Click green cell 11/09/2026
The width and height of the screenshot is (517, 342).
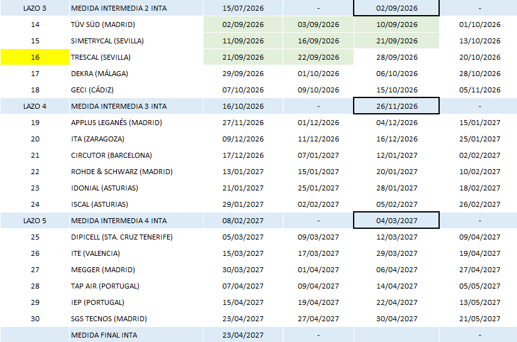tap(243, 41)
